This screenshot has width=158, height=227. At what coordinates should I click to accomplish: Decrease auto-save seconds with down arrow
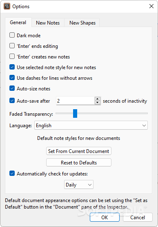point(98,103)
